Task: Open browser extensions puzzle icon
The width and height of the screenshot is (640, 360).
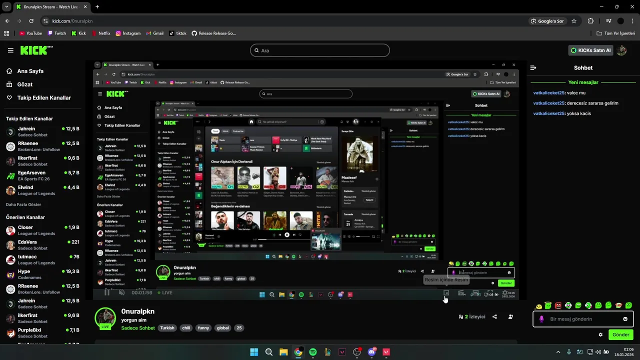Action: 591,21
